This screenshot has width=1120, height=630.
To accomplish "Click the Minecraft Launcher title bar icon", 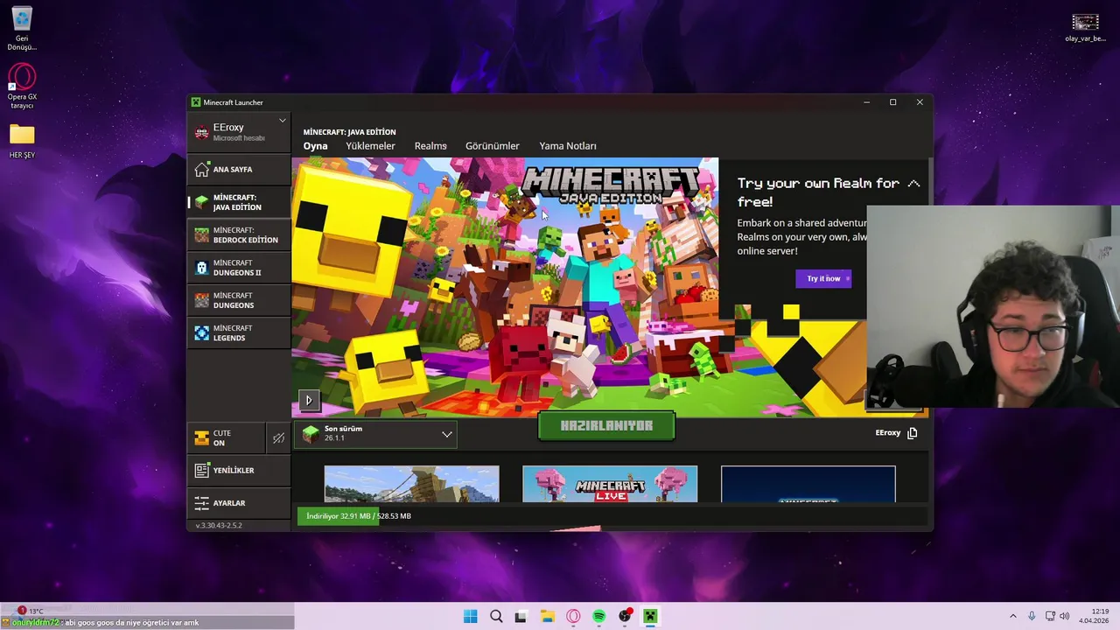I will (x=196, y=102).
